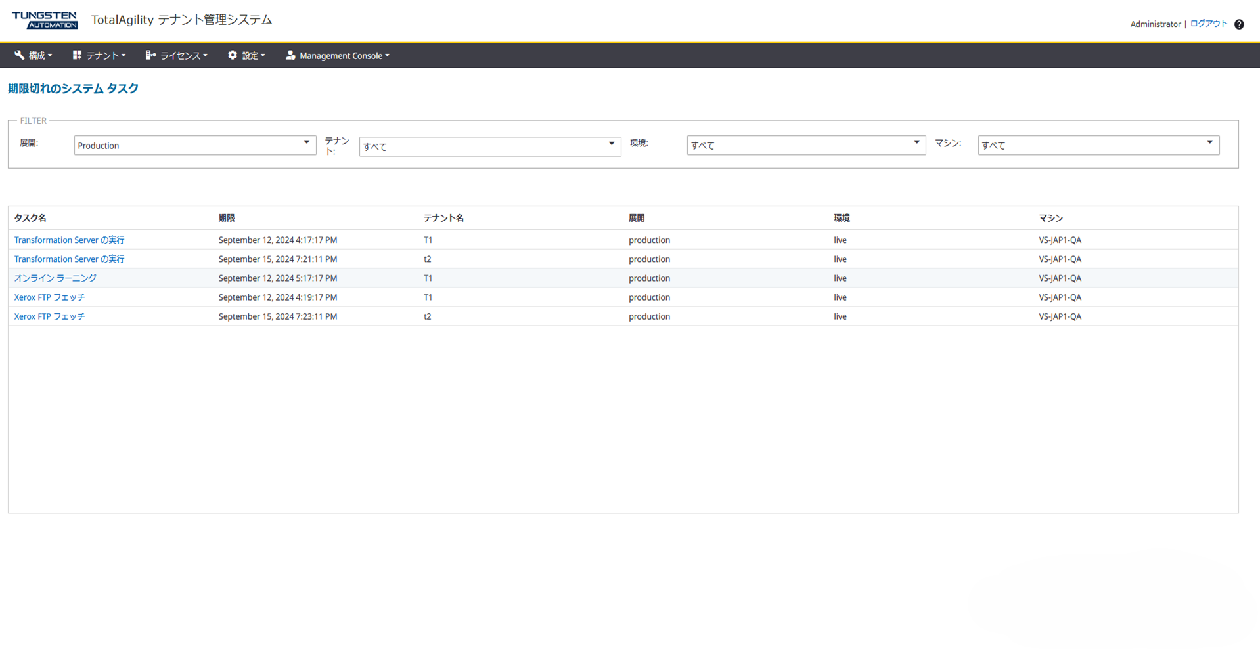Open Transformation Server の実行 task for t2
Image resolution: width=1260 pixels, height=654 pixels.
(x=69, y=259)
